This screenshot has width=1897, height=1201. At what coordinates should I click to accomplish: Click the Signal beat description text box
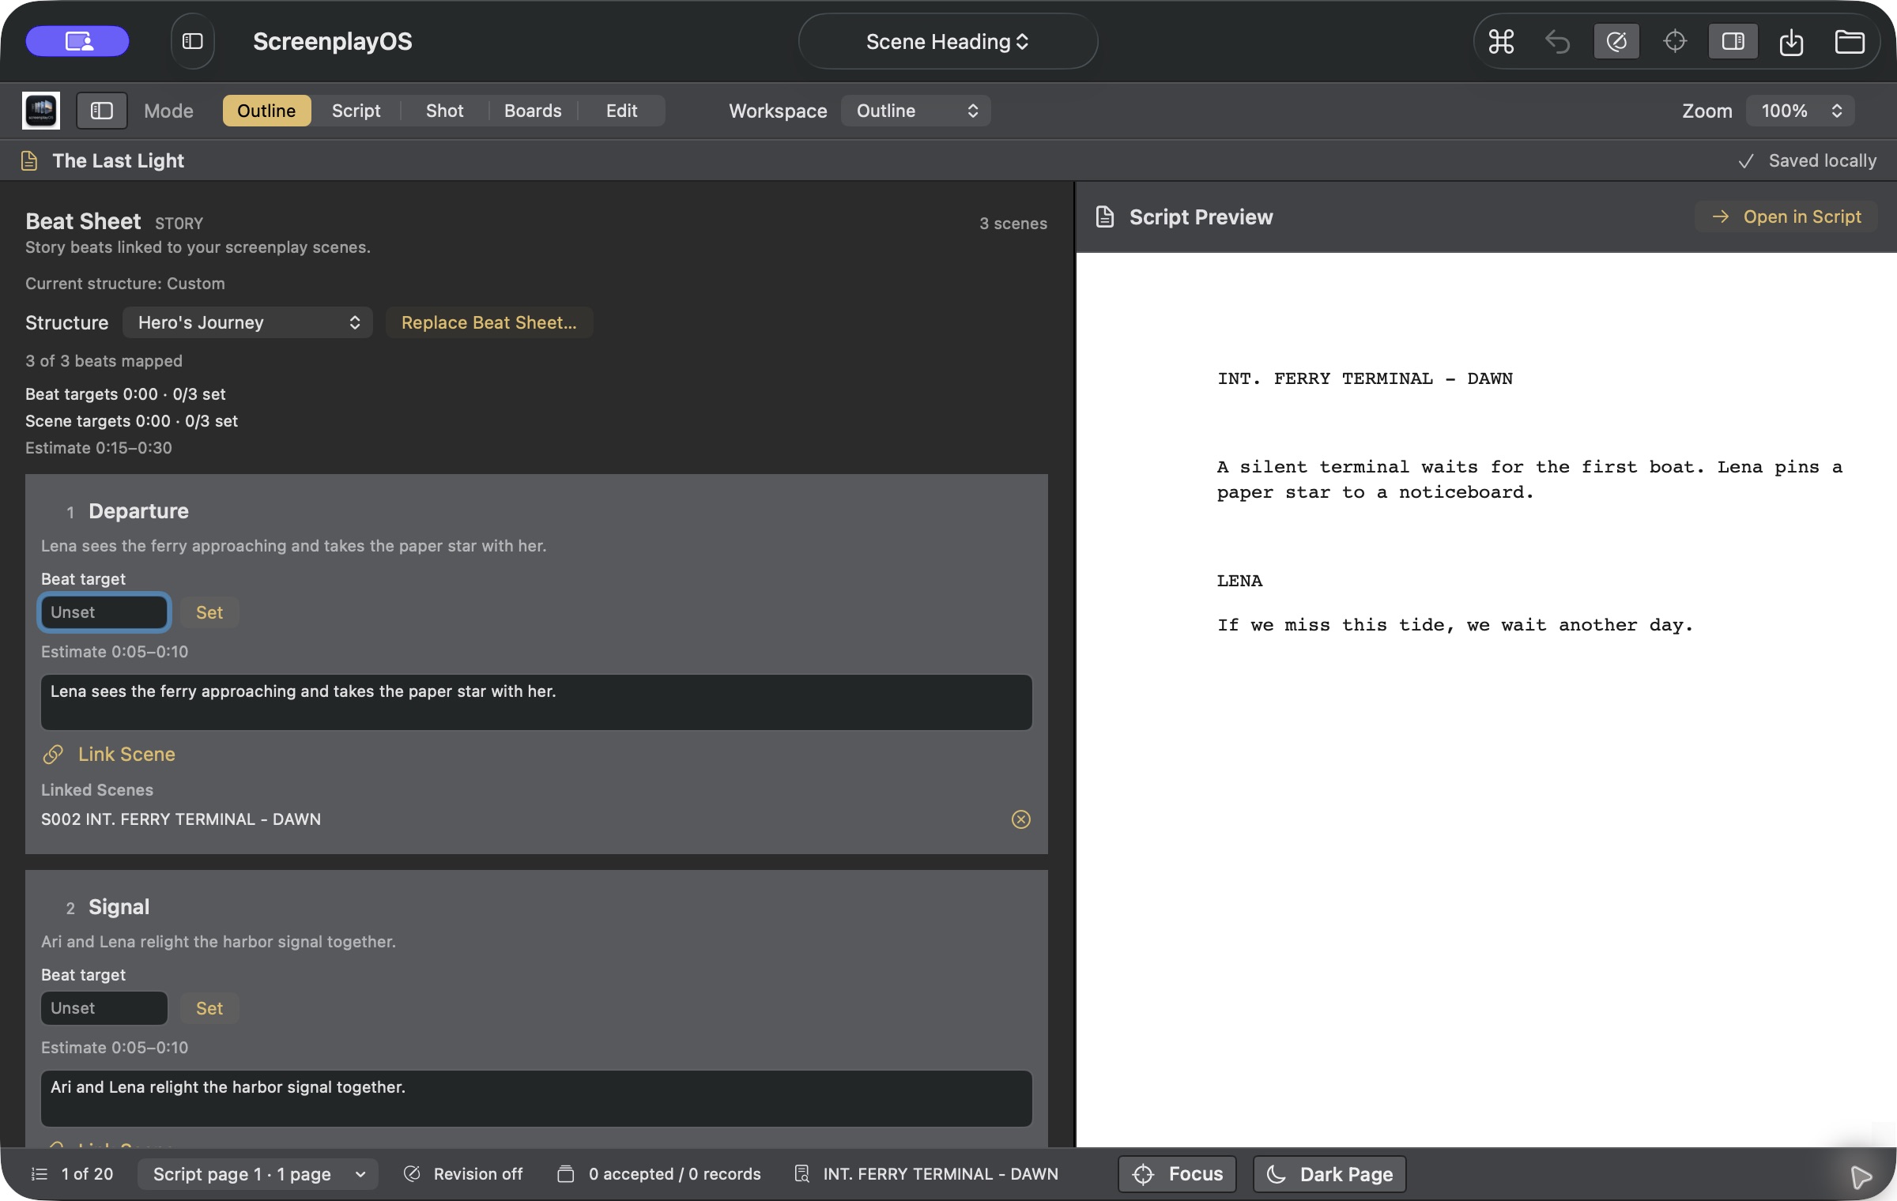(x=537, y=1098)
